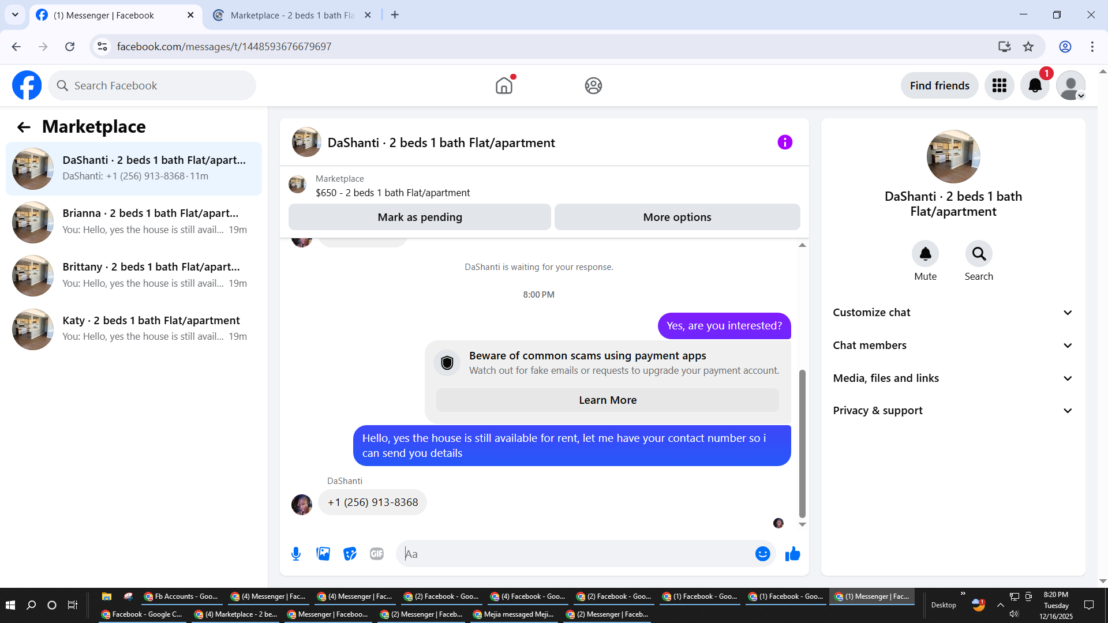Expand Media, files and links section
The width and height of the screenshot is (1108, 623).
953,378
